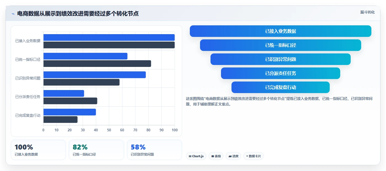This screenshot has height=171, width=386.
Task: Click the blue bar for 已分派责任任务
Action: [x=64, y=93]
